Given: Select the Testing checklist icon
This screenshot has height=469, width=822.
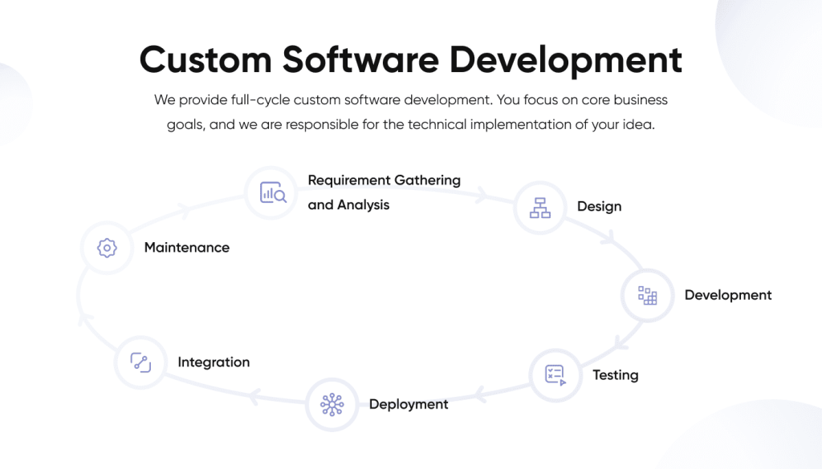Looking at the screenshot, I should [x=555, y=375].
